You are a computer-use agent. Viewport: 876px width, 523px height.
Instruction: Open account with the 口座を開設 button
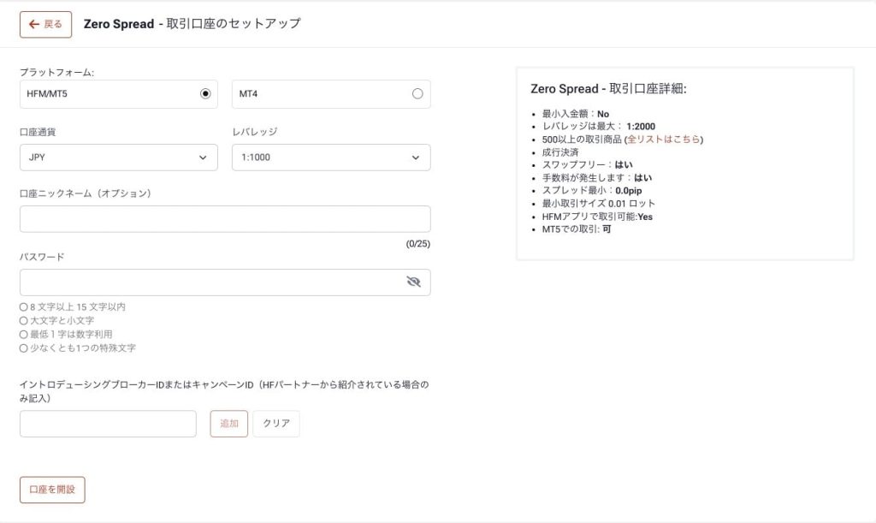pos(53,490)
